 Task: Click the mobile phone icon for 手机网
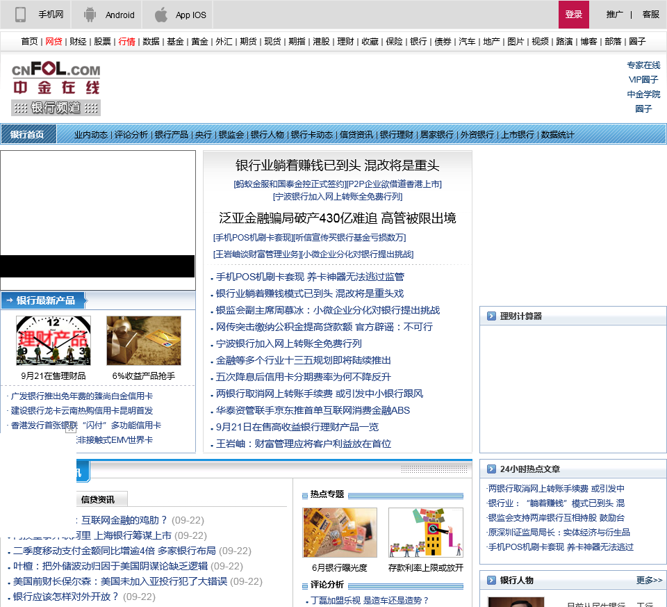20,15
